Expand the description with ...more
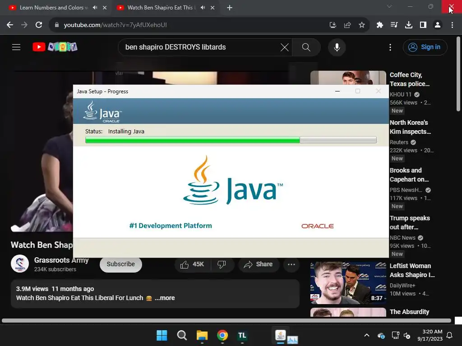Image resolution: width=462 pixels, height=346 pixels. [165, 298]
